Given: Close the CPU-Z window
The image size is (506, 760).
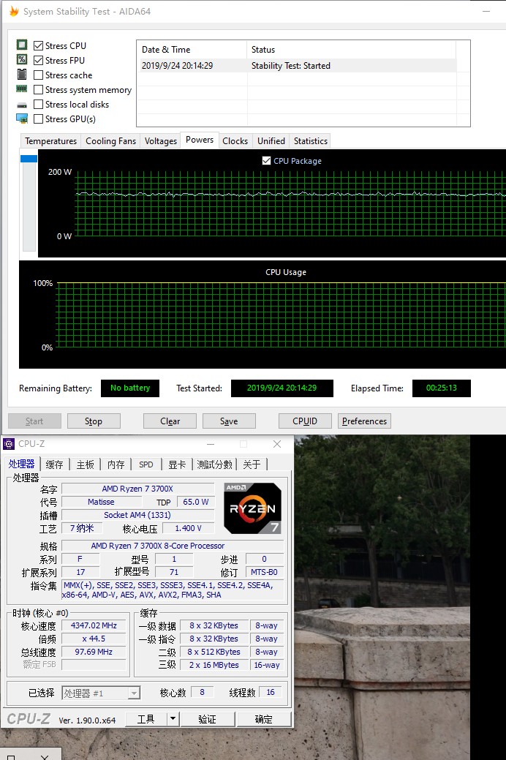Looking at the screenshot, I should pos(276,444).
